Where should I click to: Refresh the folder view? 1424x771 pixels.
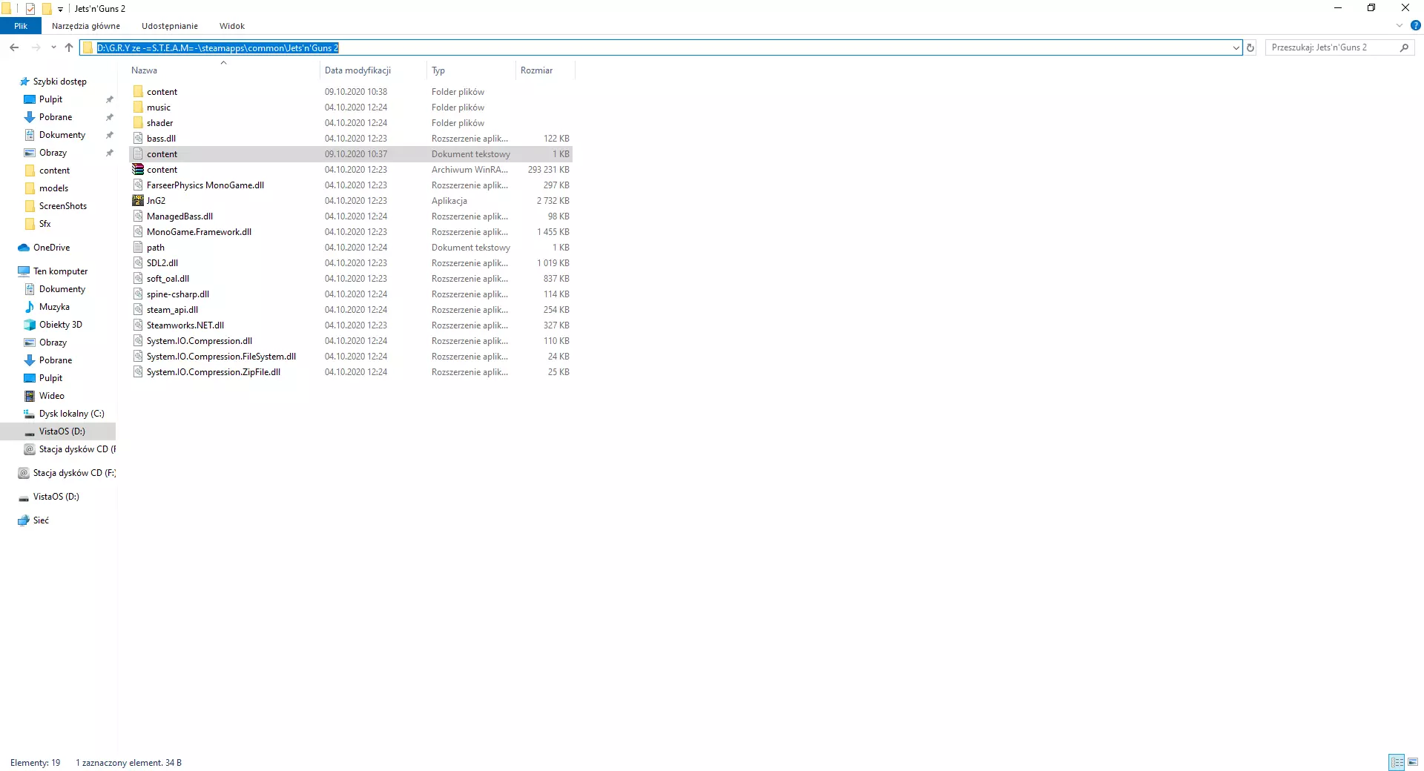[1250, 47]
